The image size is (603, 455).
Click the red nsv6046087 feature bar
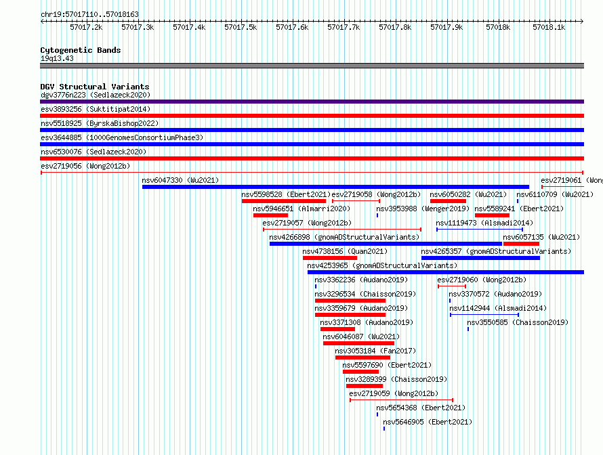tap(359, 343)
